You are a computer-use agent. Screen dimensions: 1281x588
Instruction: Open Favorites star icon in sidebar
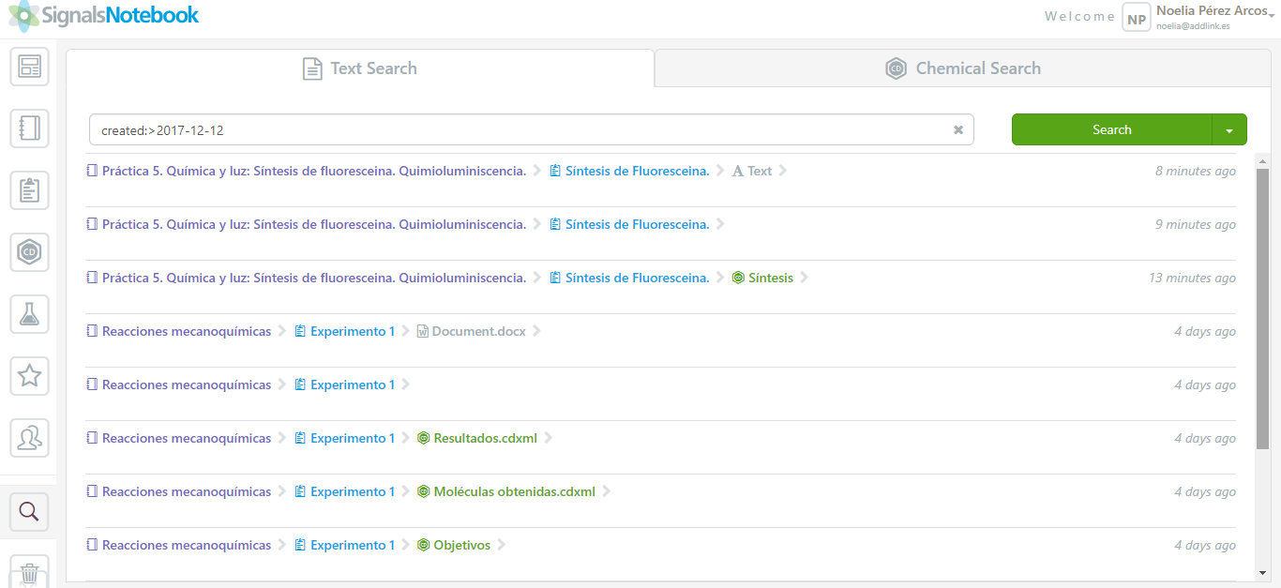click(x=29, y=376)
